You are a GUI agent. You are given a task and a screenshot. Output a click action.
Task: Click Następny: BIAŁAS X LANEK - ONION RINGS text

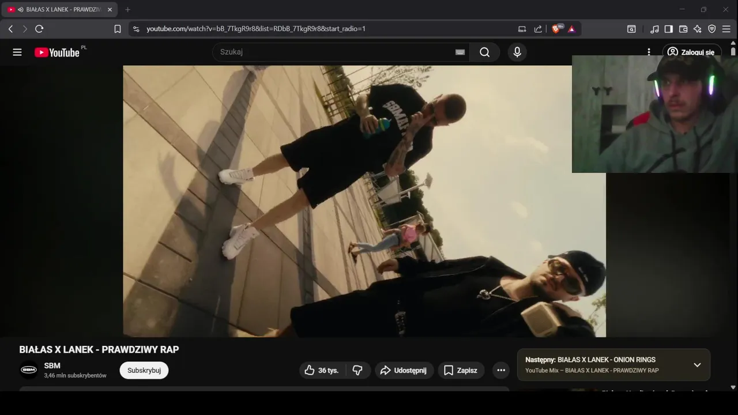590,360
